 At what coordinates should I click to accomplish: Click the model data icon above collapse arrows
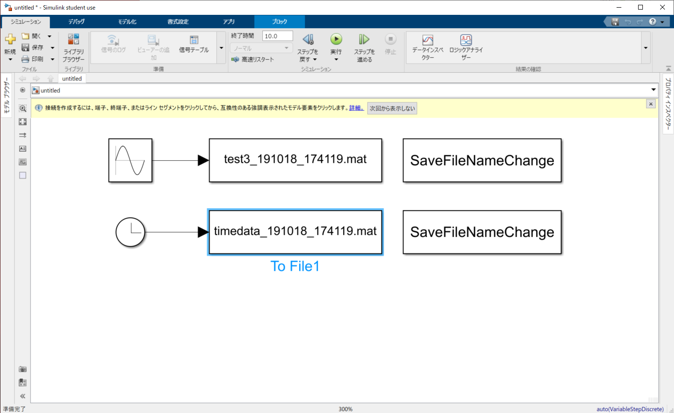(22, 383)
